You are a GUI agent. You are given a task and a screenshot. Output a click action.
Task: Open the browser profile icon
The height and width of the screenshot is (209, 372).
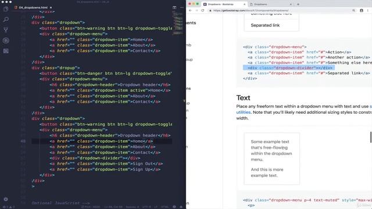pyautogui.click(x=362, y=10)
